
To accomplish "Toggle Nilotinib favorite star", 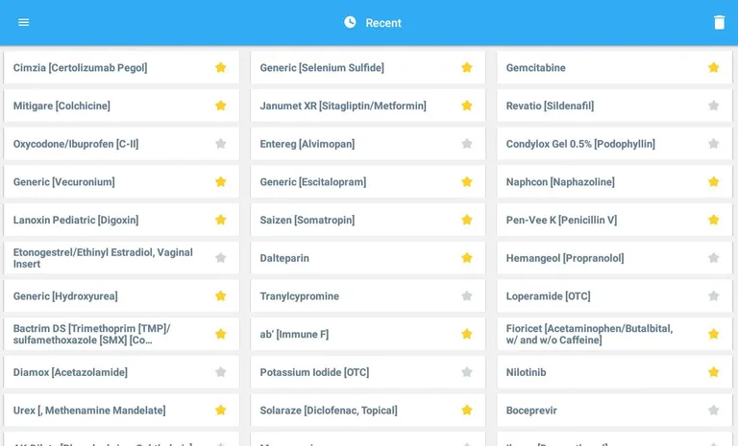I will pos(714,372).
